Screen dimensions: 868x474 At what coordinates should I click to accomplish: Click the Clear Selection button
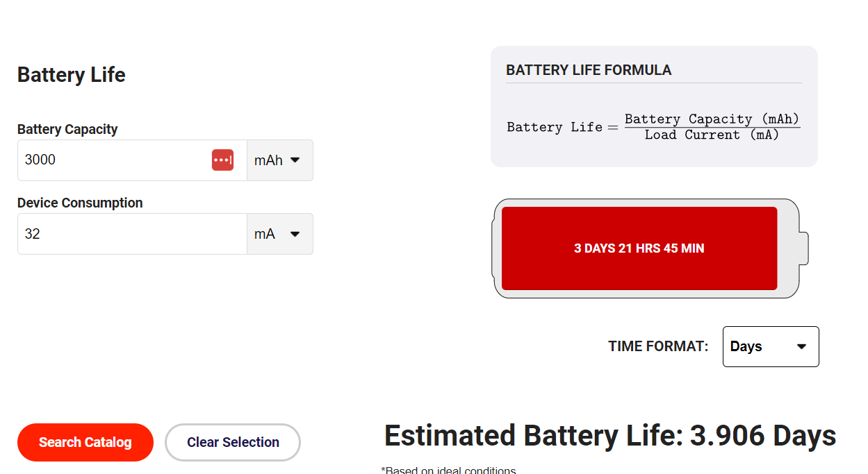coord(233,442)
